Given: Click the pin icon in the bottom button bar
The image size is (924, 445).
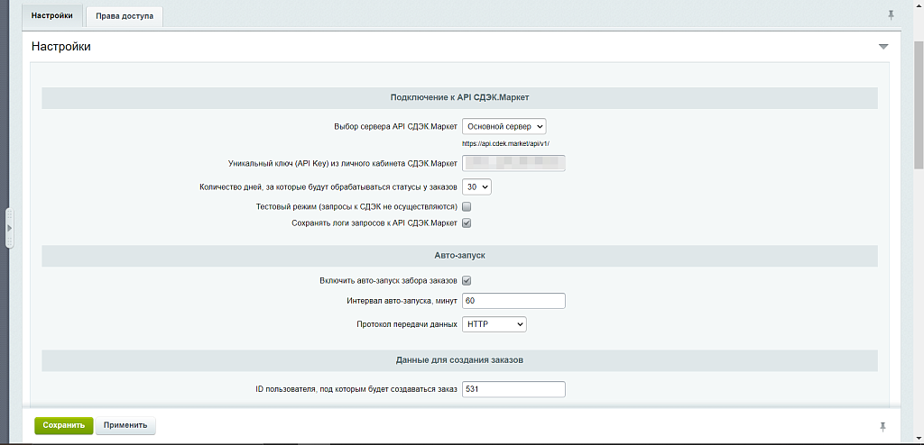Looking at the screenshot, I should click(882, 425).
